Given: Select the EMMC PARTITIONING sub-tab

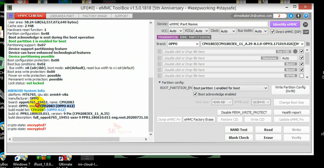Looking at the screenshot, I should tap(195, 37).
